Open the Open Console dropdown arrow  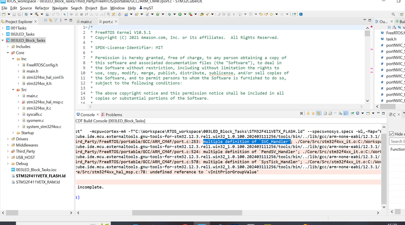[x=373, y=114]
